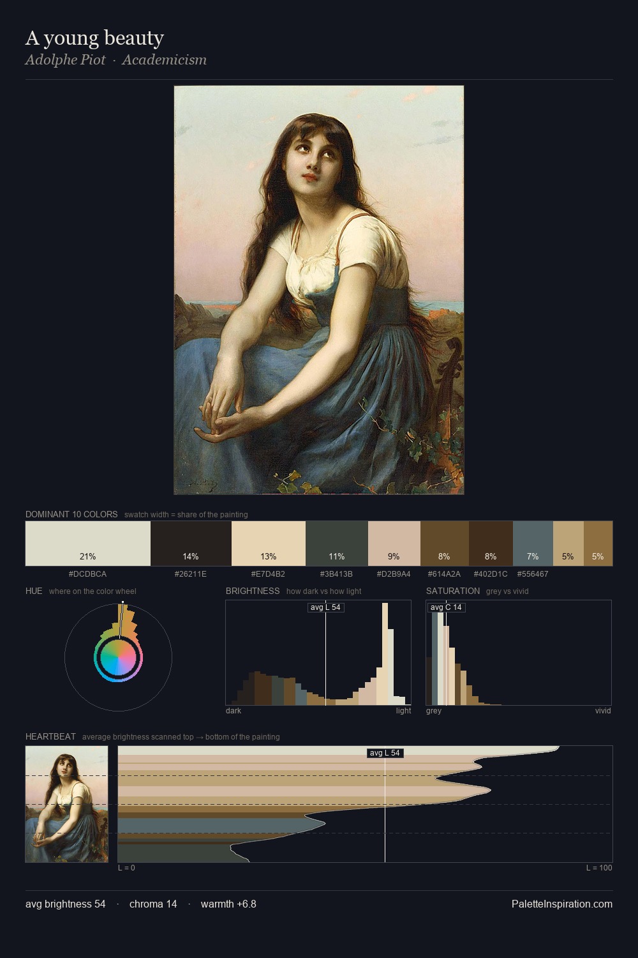The image size is (638, 958).
Task: Click the 9% pink-beige swatch #D2B9A4
Action: pyautogui.click(x=394, y=544)
